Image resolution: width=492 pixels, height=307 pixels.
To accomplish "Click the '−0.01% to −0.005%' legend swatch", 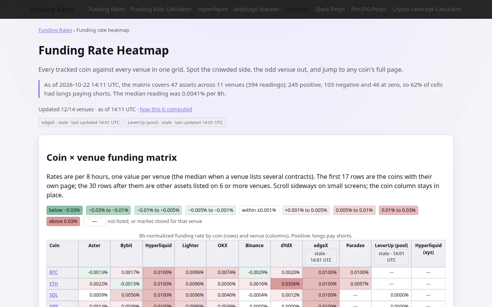I will (x=158, y=210).
